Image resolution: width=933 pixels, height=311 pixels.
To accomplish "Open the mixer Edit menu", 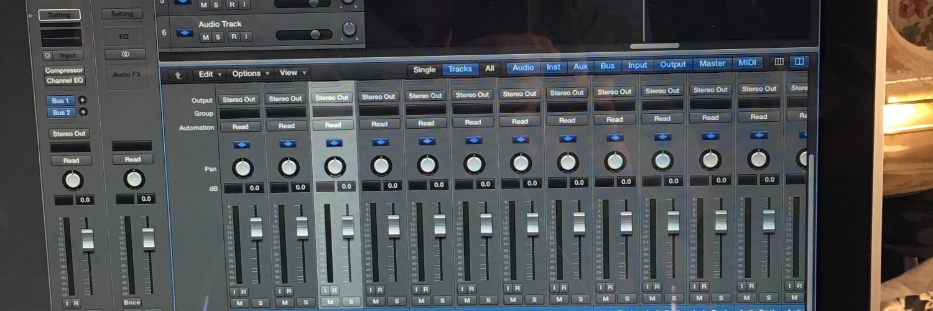I will (x=209, y=74).
